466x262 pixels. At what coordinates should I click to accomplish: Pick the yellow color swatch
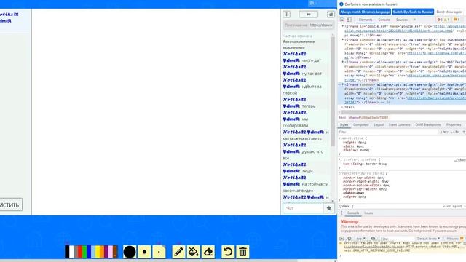(x=98, y=252)
